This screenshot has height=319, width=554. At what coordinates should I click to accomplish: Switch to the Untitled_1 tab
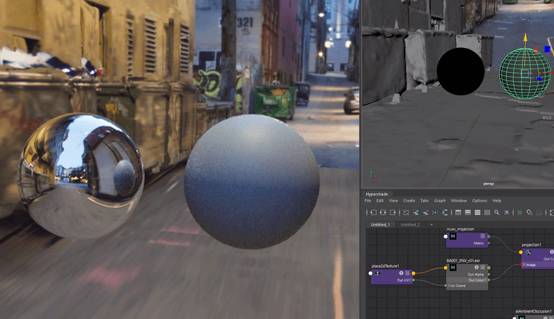[x=380, y=225]
